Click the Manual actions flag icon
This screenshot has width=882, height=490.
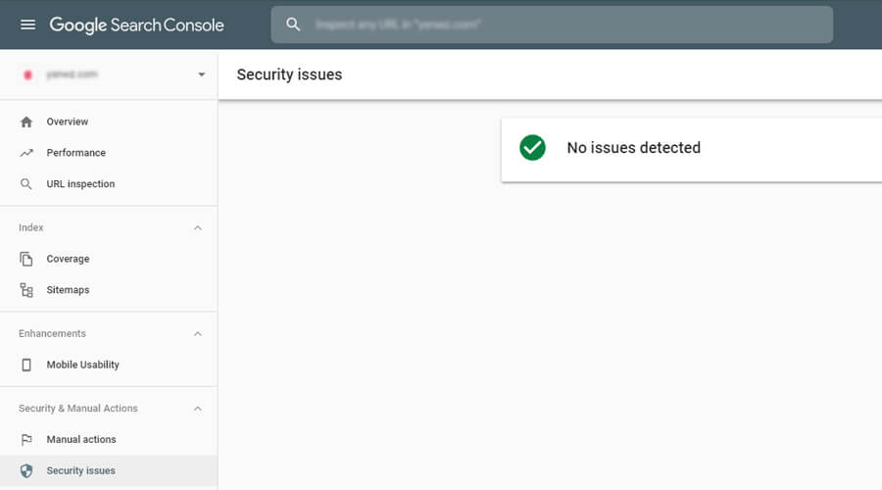(26, 439)
